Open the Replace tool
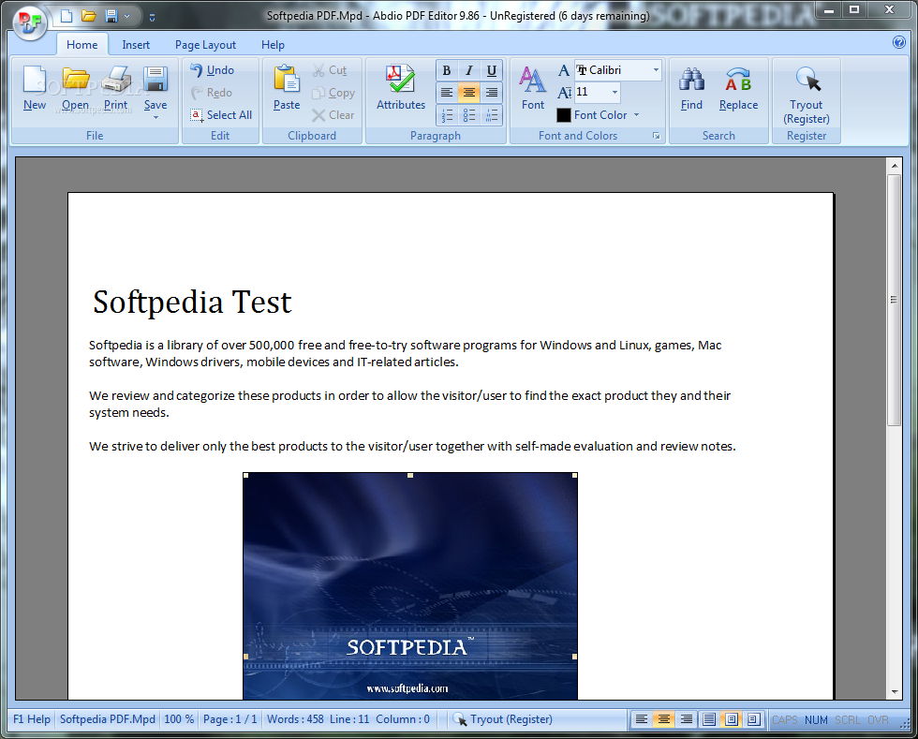918x739 pixels. [x=738, y=88]
